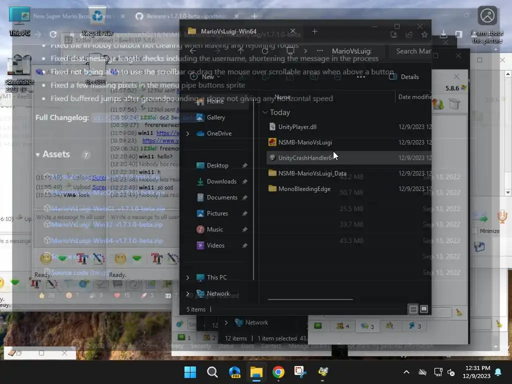512x384 pixels.
Task: Open the This PC desktop icon
Action: (19, 21)
